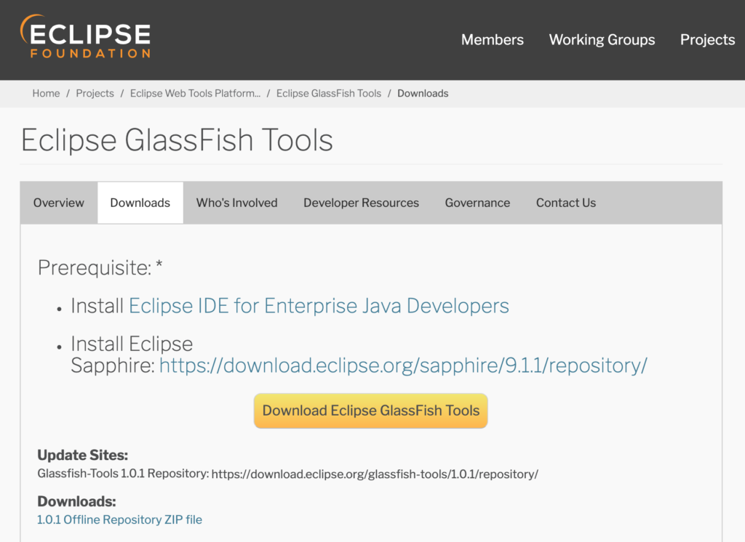The image size is (745, 542).
Task: Switch to the Overview tab
Action: [58, 203]
